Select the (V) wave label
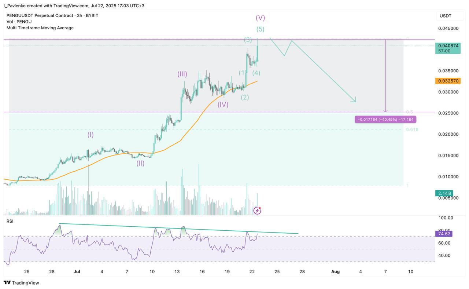This screenshot has width=469, height=289. (261, 18)
